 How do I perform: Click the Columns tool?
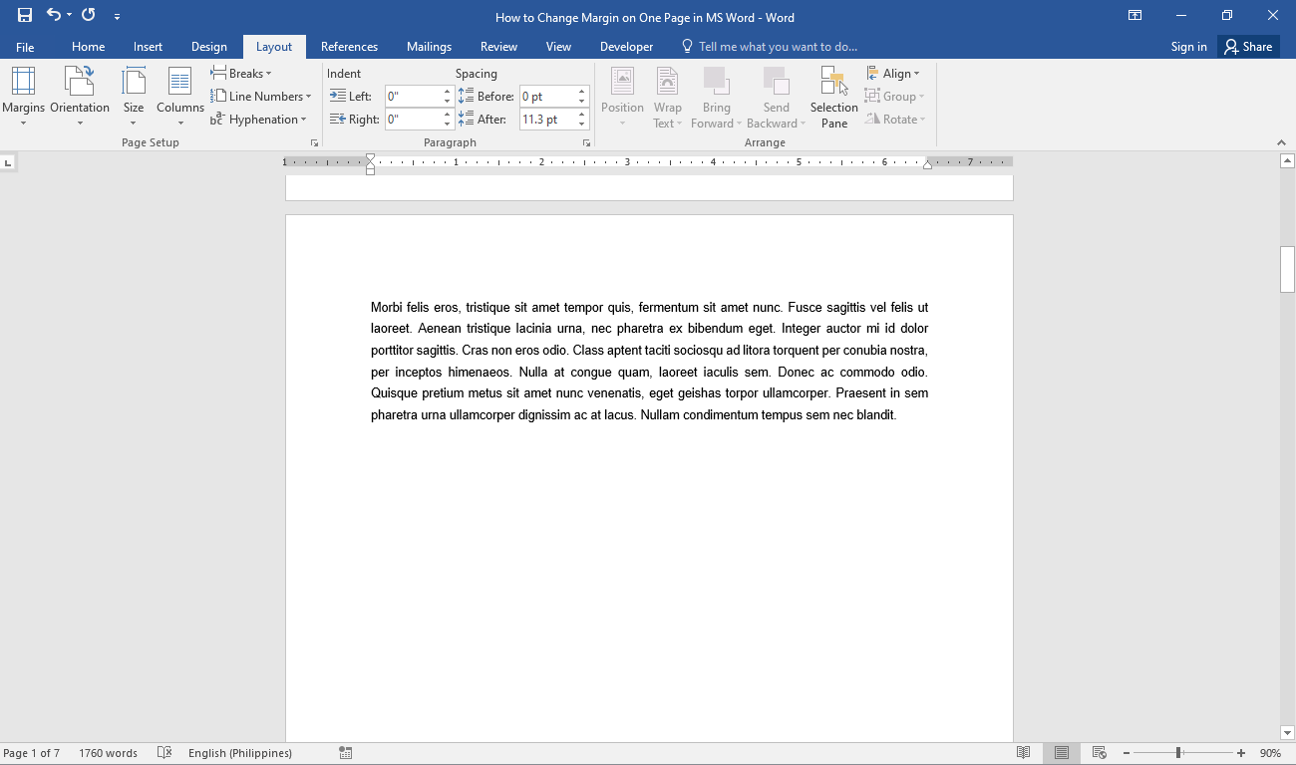tap(179, 97)
